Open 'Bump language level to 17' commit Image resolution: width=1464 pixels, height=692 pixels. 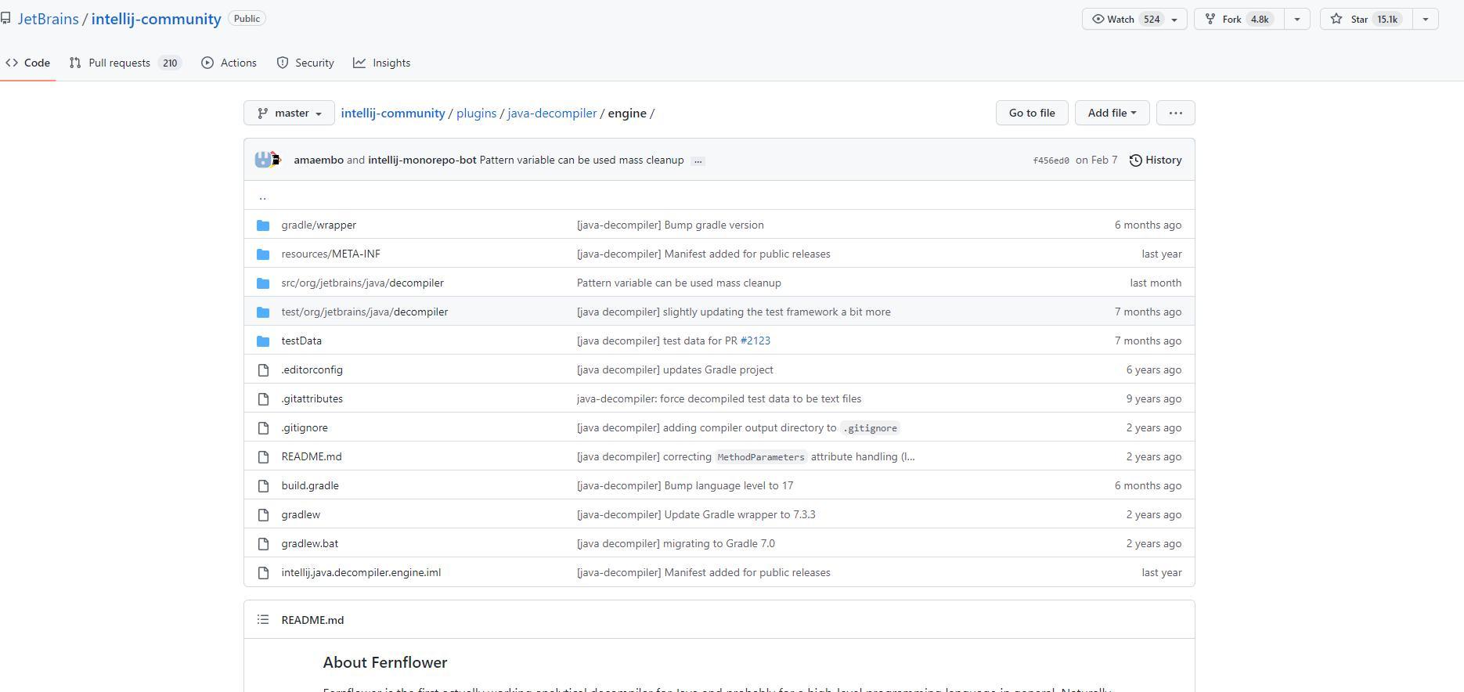pyautogui.click(x=685, y=485)
